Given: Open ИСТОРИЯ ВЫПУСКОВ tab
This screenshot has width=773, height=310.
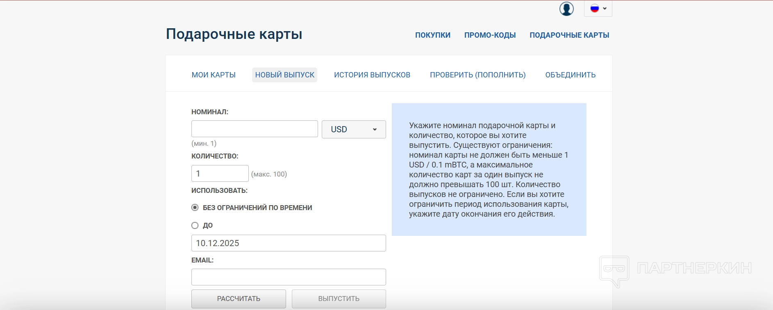Looking at the screenshot, I should (372, 75).
